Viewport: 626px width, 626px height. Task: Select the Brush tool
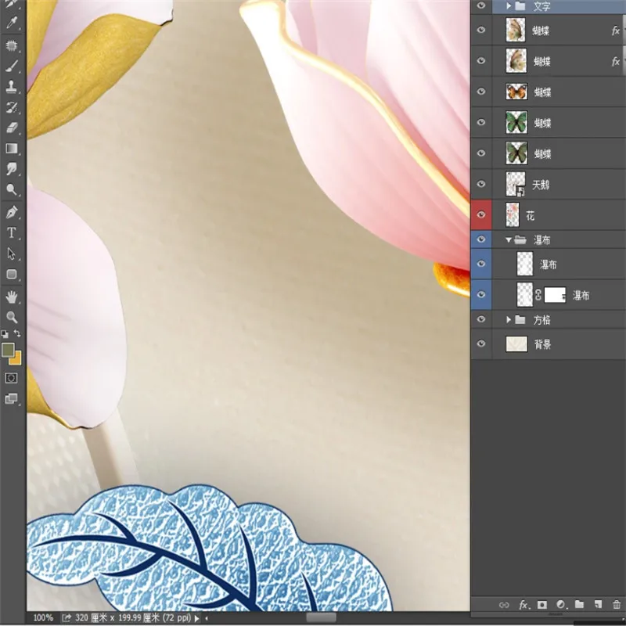pyautogui.click(x=12, y=67)
